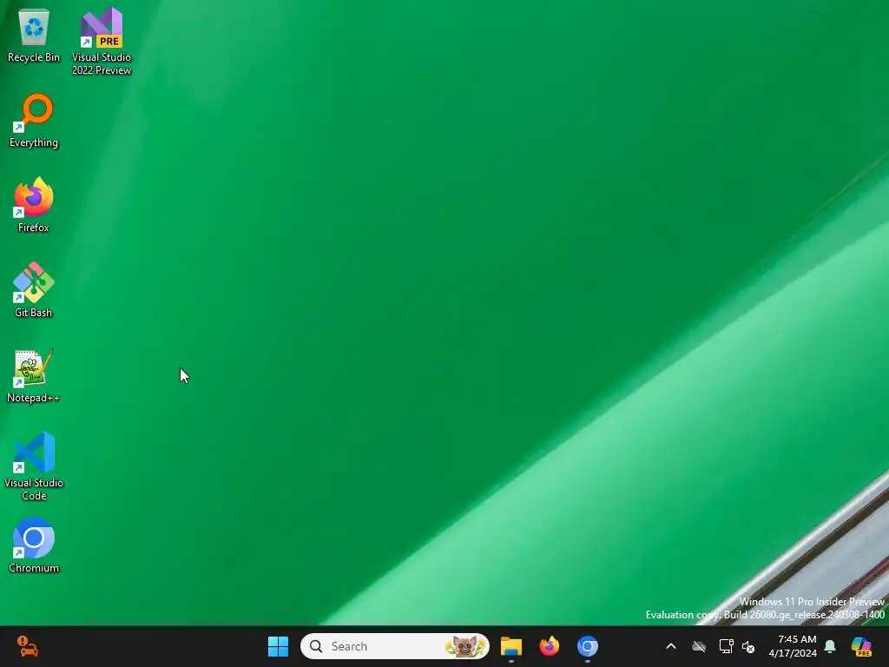Click the search highlight illustration in Search box
Image resolution: width=889 pixels, height=667 pixels.
465,646
